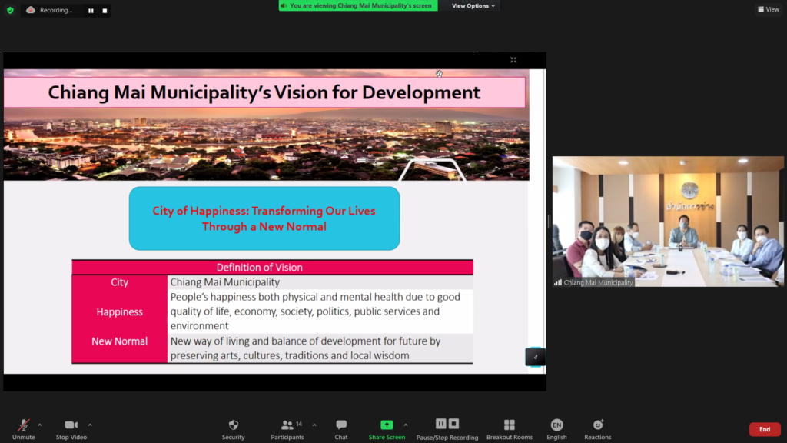This screenshot has height=443, width=787.
Task: Click the green encryption shield icon
Action: 10,10
